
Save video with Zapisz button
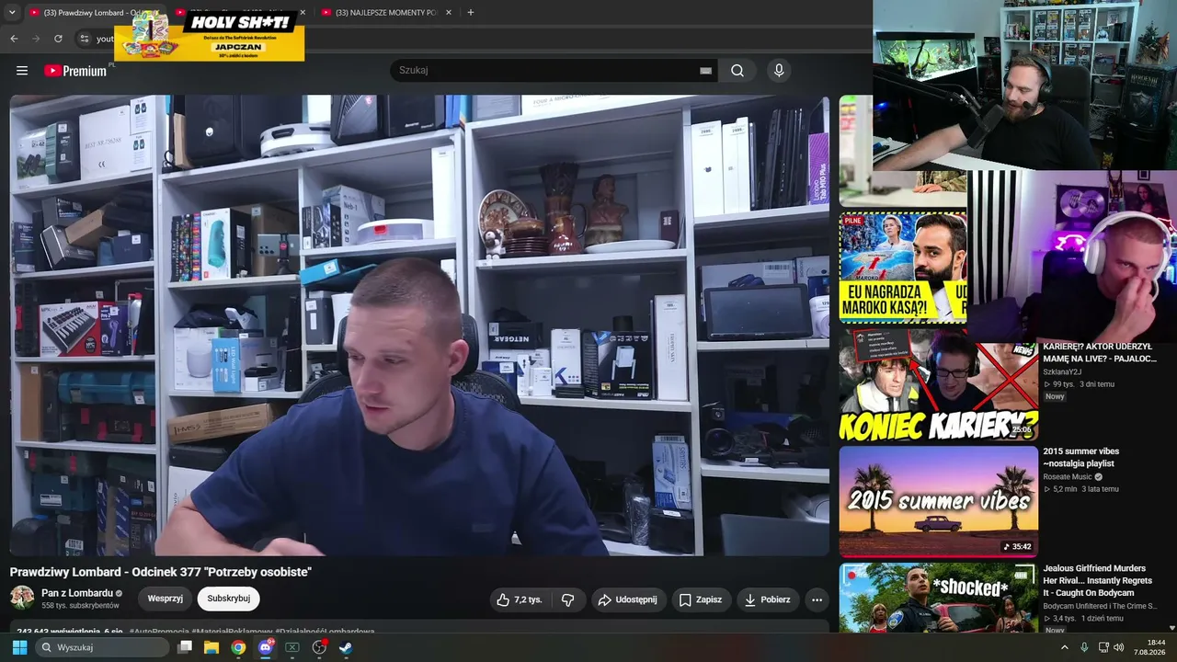point(701,599)
